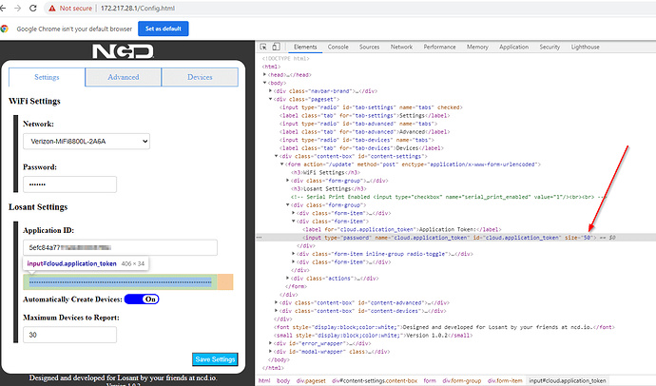Click the form breadcrumb in DevTools

(x=430, y=380)
